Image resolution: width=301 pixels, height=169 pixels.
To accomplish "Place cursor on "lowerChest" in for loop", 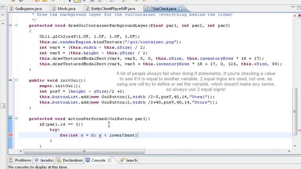I will [122, 135].
